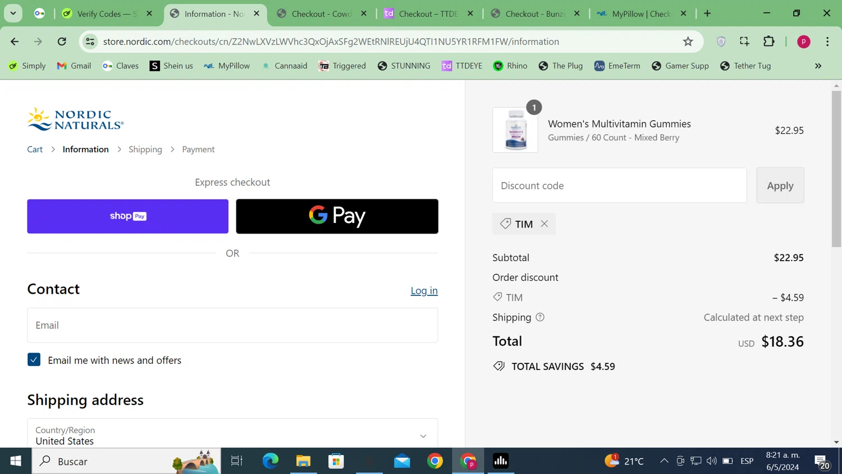Open the TTDEYE bookmark
This screenshot has height=474, width=842.
(462, 66)
